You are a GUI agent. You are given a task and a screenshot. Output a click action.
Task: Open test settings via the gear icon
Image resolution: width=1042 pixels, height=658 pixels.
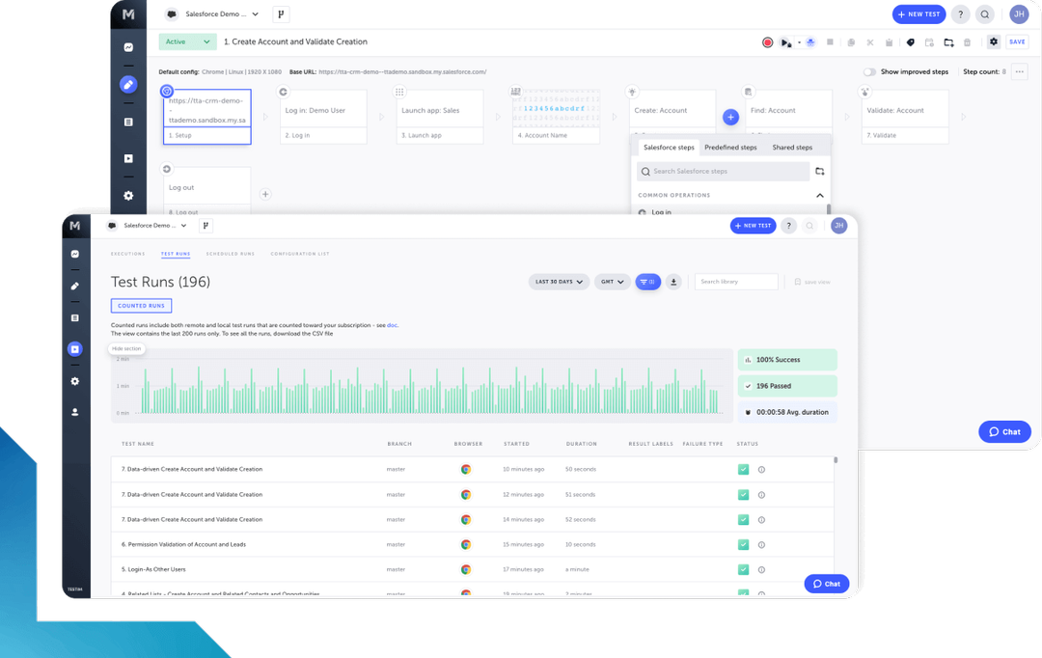(993, 42)
